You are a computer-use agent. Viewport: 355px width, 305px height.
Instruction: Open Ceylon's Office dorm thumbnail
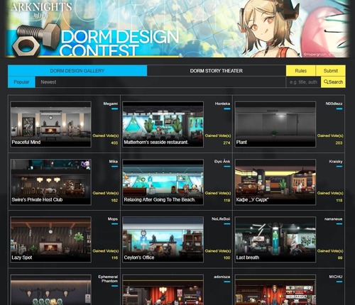coord(163,240)
